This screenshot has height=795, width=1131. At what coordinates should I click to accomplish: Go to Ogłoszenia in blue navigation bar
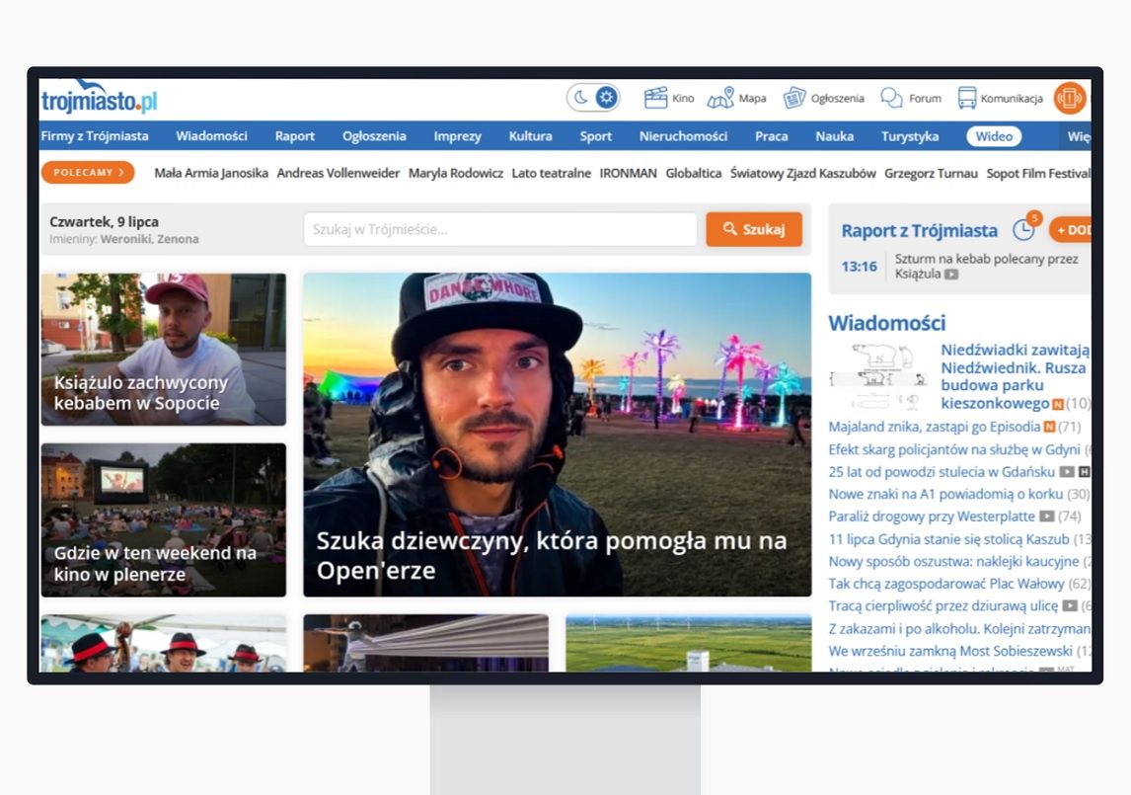[374, 135]
